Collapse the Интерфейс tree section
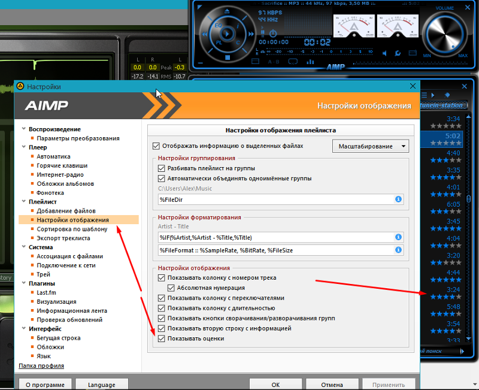Image resolution: width=479 pixels, height=390 pixels. pyautogui.click(x=23, y=328)
